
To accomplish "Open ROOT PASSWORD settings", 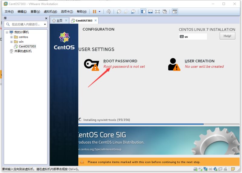I will coord(120,61).
